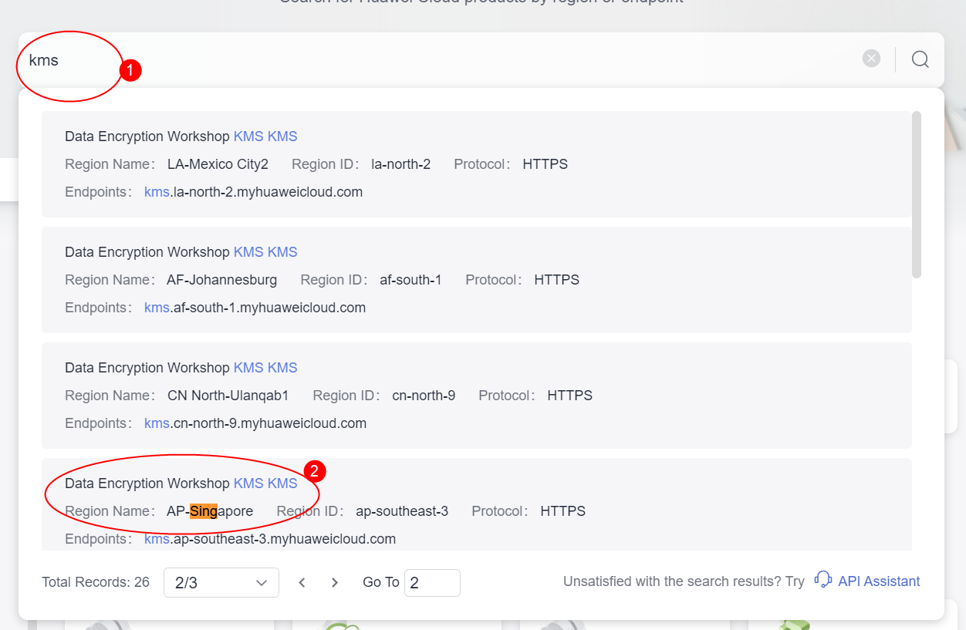966x630 pixels.
Task: Click the API Assistant headset icon
Action: [822, 580]
